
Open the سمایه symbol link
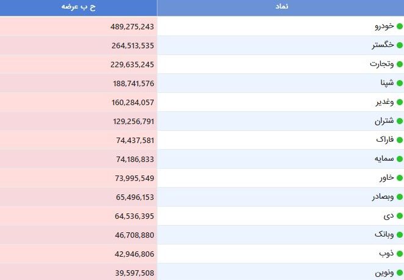tap(384, 159)
